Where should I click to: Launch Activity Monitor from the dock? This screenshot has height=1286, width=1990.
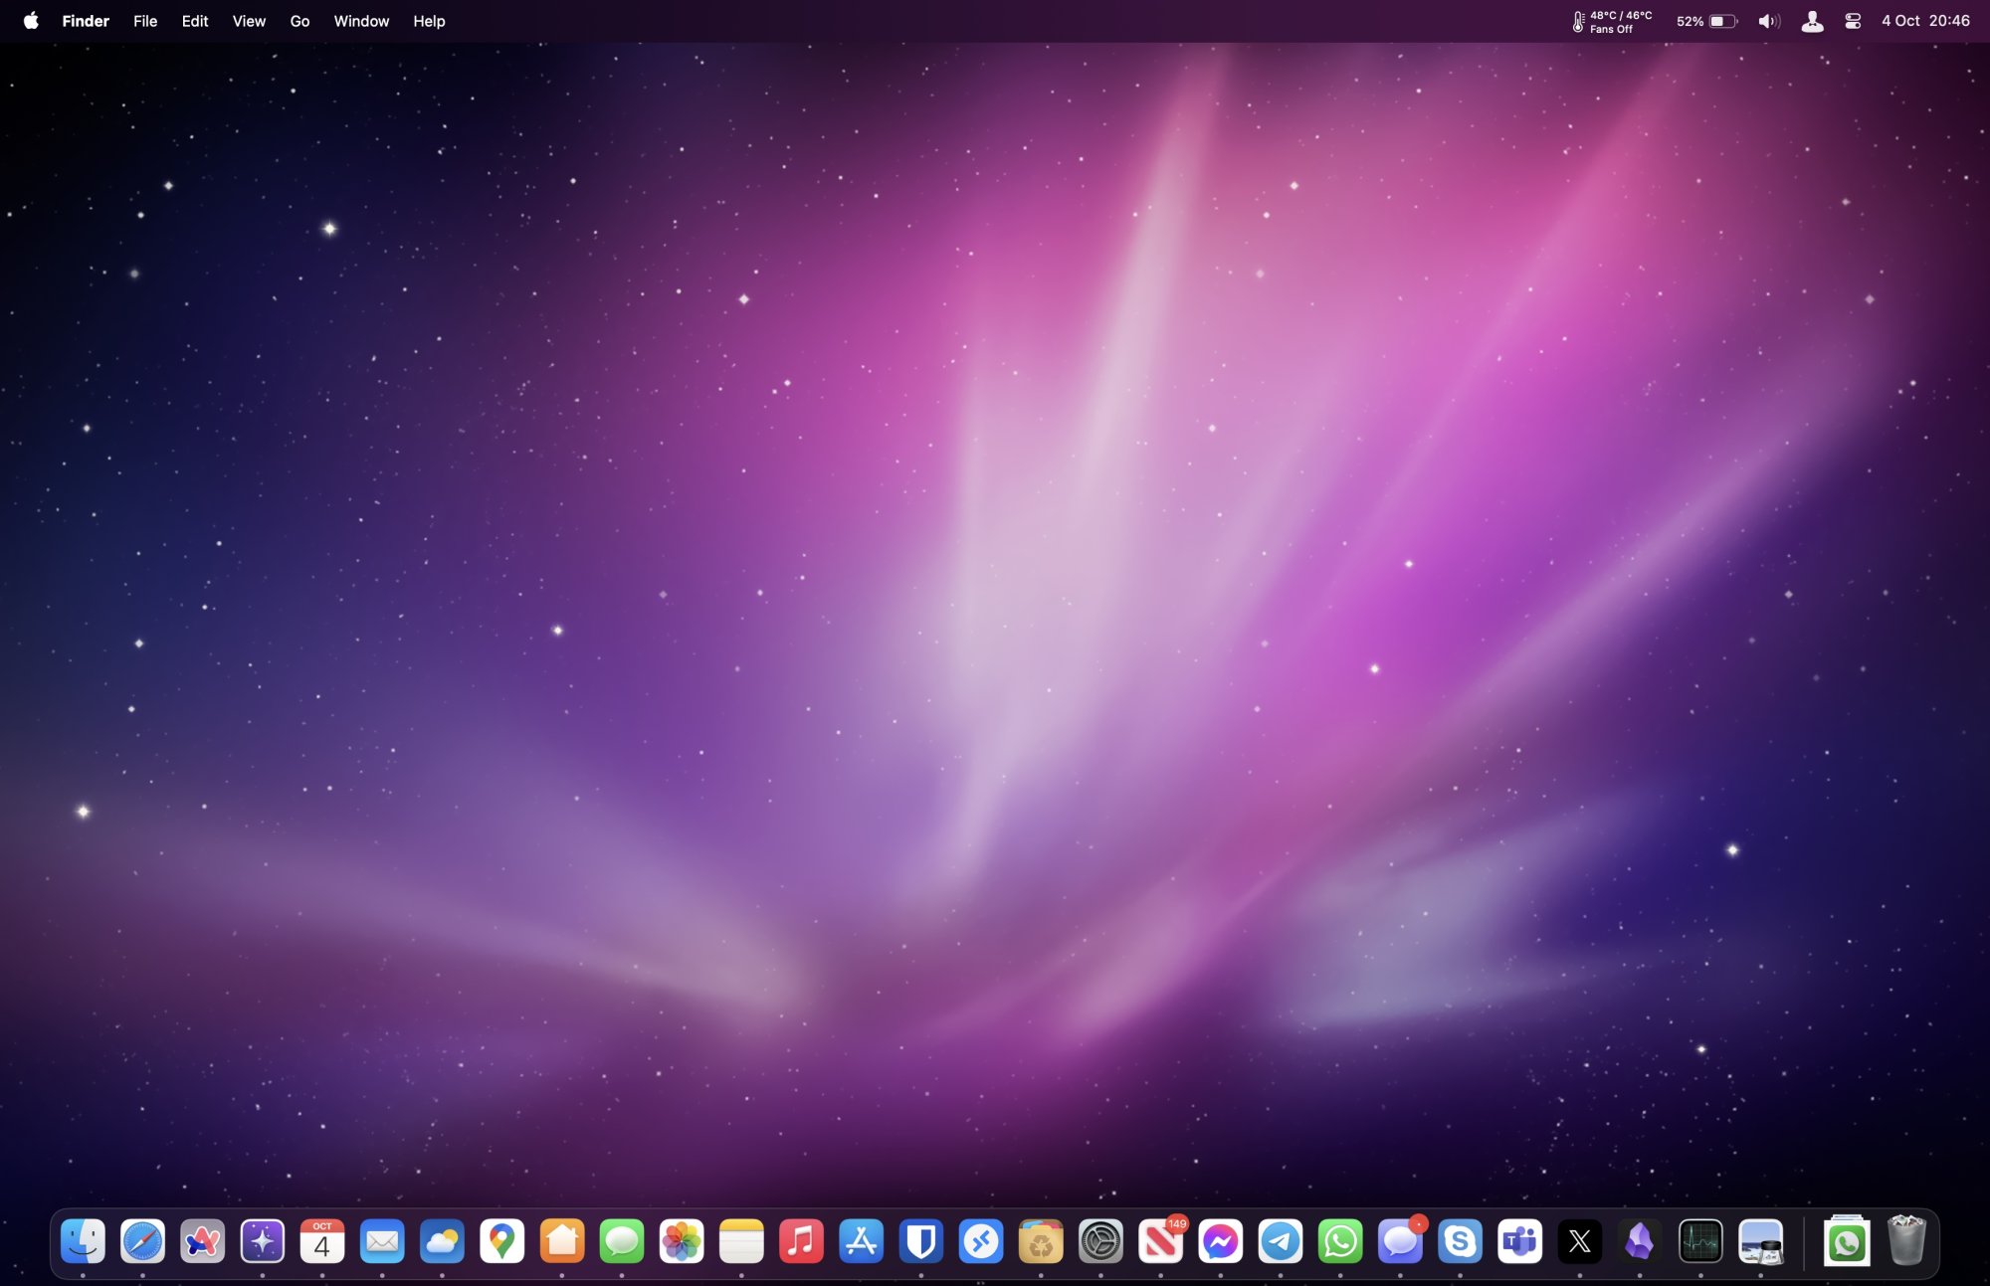tap(1699, 1241)
